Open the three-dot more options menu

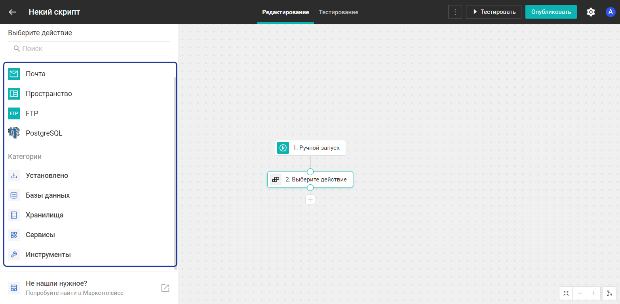pyautogui.click(x=455, y=12)
